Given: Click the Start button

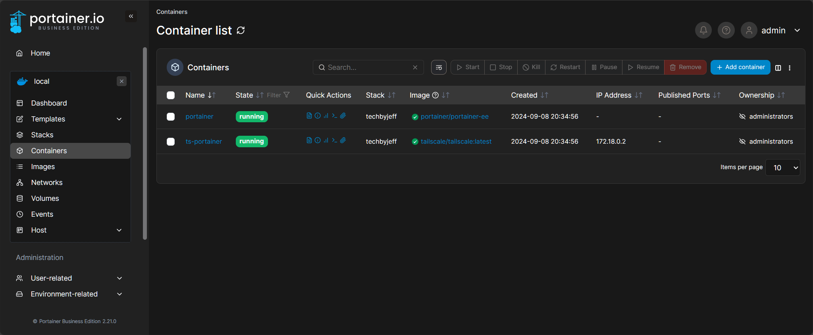Looking at the screenshot, I should pos(468,67).
